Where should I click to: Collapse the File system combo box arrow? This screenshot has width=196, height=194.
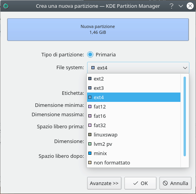[x=185, y=68]
